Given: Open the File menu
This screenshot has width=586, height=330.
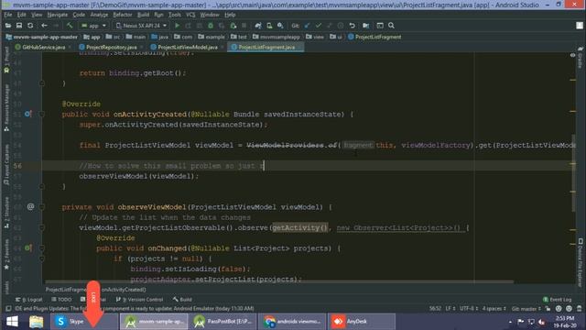Looking at the screenshot, I should (x=8, y=15).
